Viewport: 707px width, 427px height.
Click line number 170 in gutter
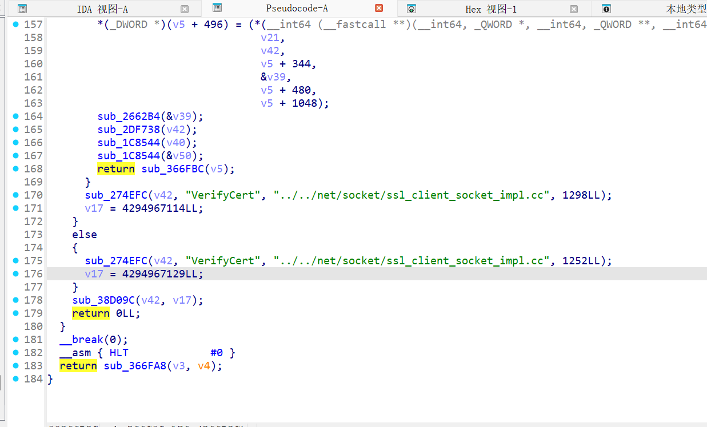[x=33, y=195]
